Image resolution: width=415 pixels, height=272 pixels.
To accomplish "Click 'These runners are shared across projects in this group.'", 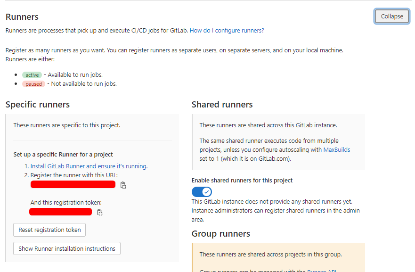I will (x=270, y=254).
